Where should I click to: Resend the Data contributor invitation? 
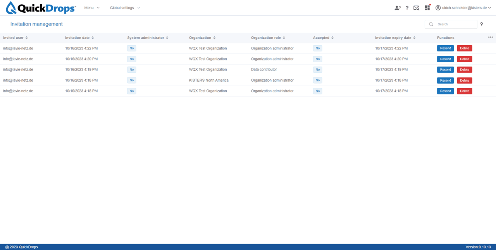click(x=445, y=70)
